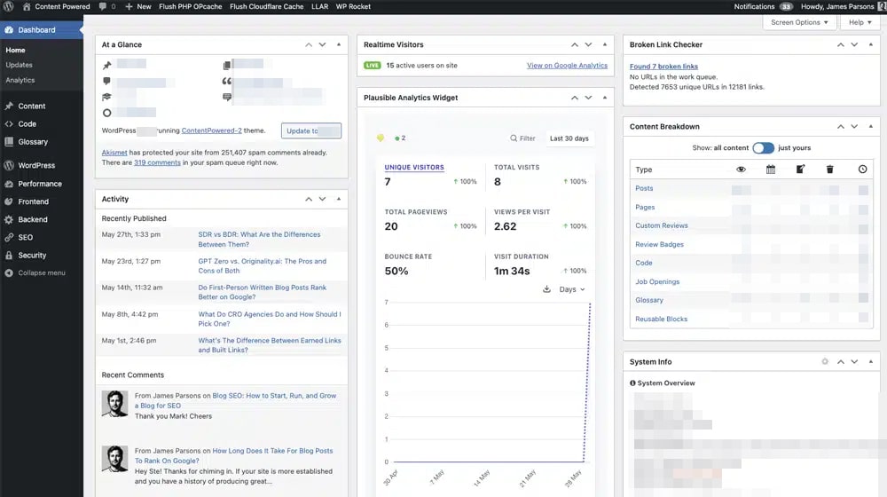This screenshot has width=887, height=497.
Task: Open SDR vs BDR post link
Action: click(x=259, y=240)
